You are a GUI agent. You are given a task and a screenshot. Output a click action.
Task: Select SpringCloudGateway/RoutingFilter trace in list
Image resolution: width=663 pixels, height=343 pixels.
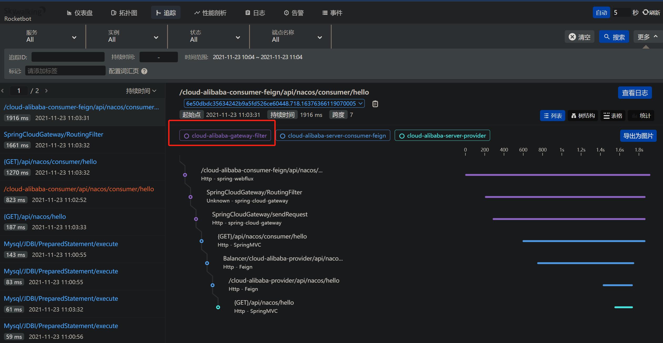click(x=54, y=134)
